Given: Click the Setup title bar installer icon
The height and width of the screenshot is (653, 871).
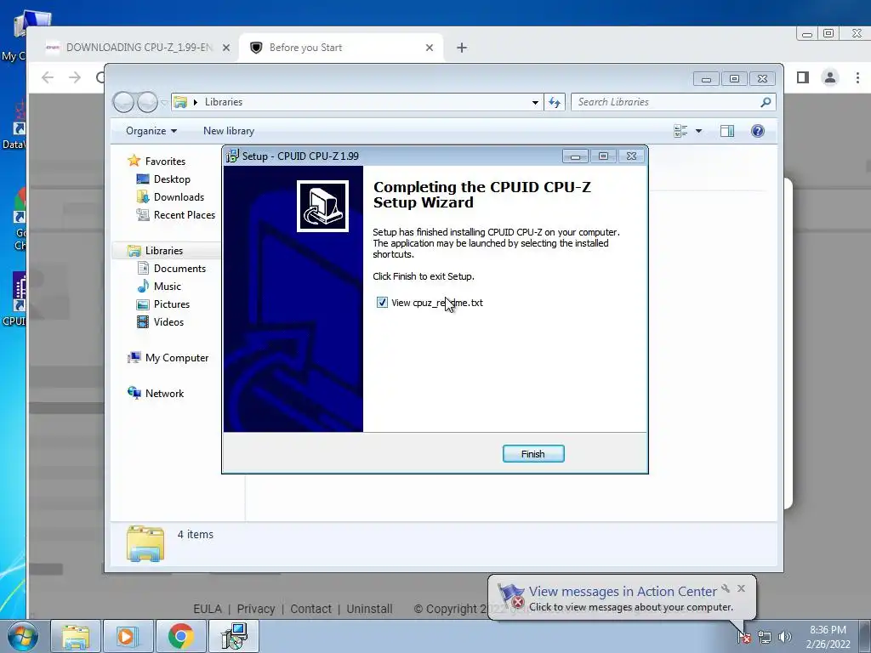Looking at the screenshot, I should coord(232,156).
